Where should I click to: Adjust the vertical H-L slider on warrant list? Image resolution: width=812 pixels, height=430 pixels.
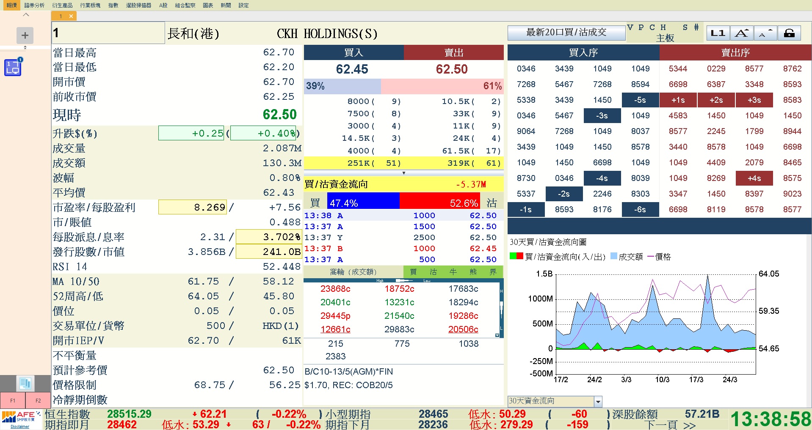502,309
